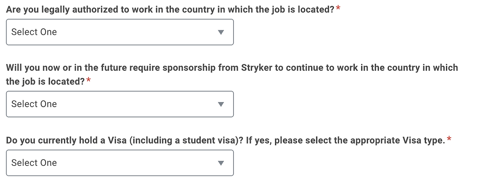The width and height of the screenshot is (485, 187).
Task: Click the arrow icon in sponsorship dropdown
Action: pos(221,104)
